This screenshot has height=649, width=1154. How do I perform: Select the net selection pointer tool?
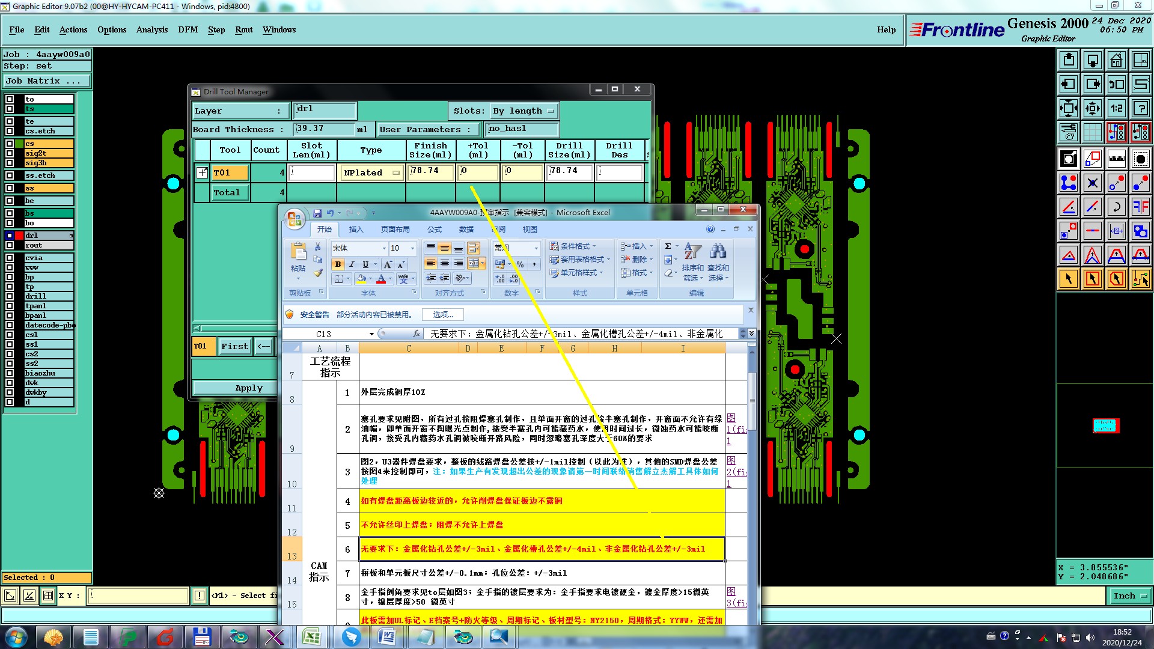coord(1140,279)
